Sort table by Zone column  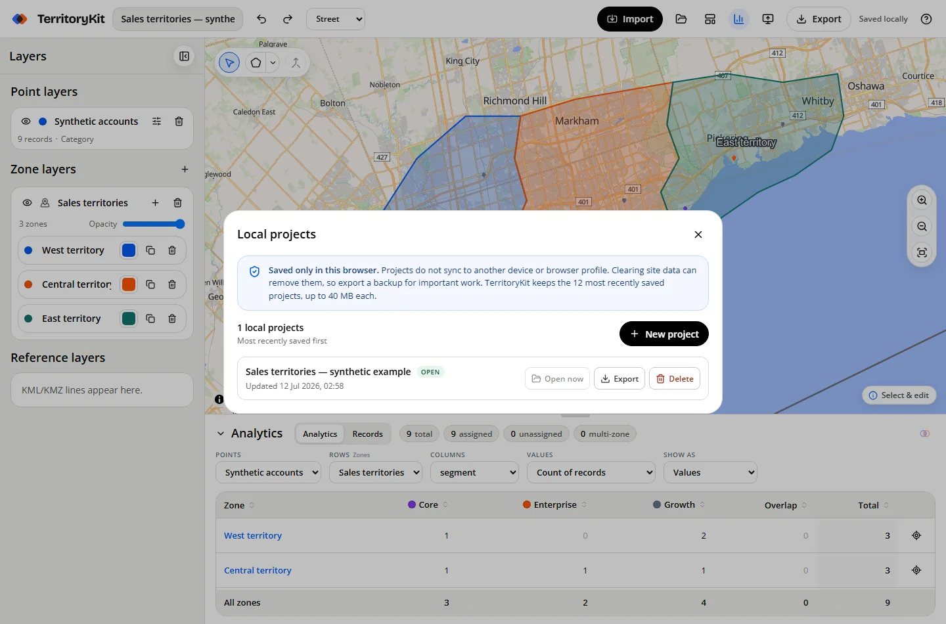point(239,505)
